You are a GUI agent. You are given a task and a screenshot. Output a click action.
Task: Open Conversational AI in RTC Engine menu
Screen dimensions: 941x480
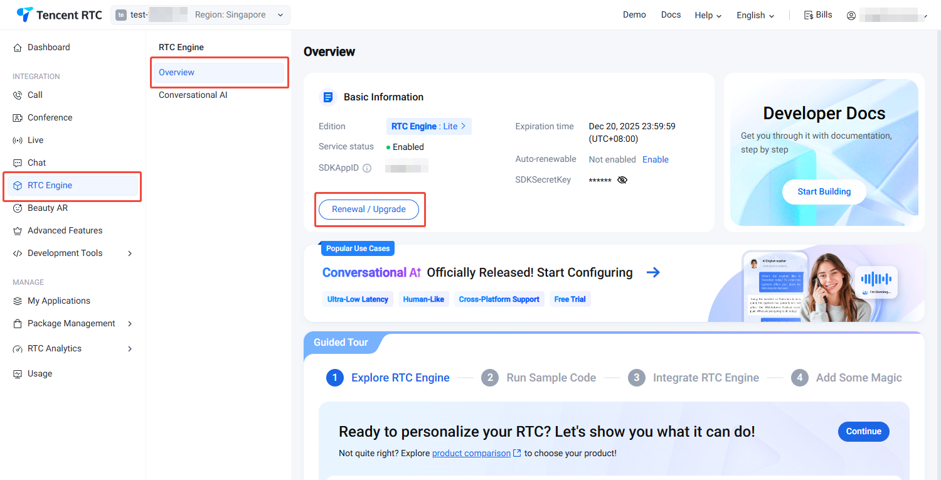pos(193,95)
